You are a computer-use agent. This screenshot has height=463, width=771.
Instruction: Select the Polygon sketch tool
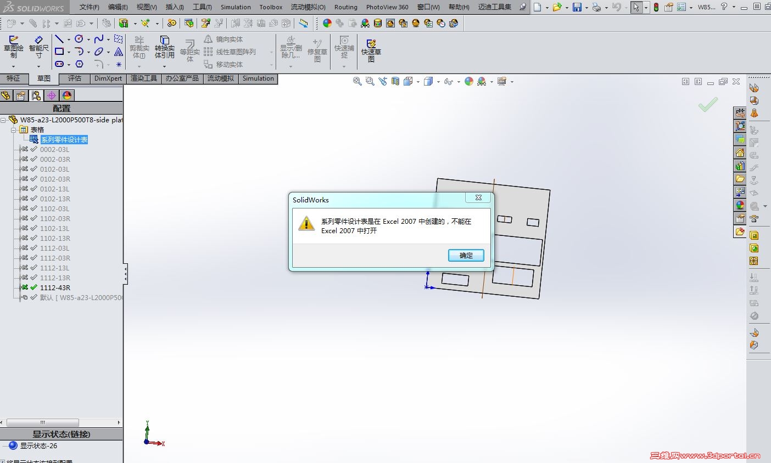tap(79, 64)
